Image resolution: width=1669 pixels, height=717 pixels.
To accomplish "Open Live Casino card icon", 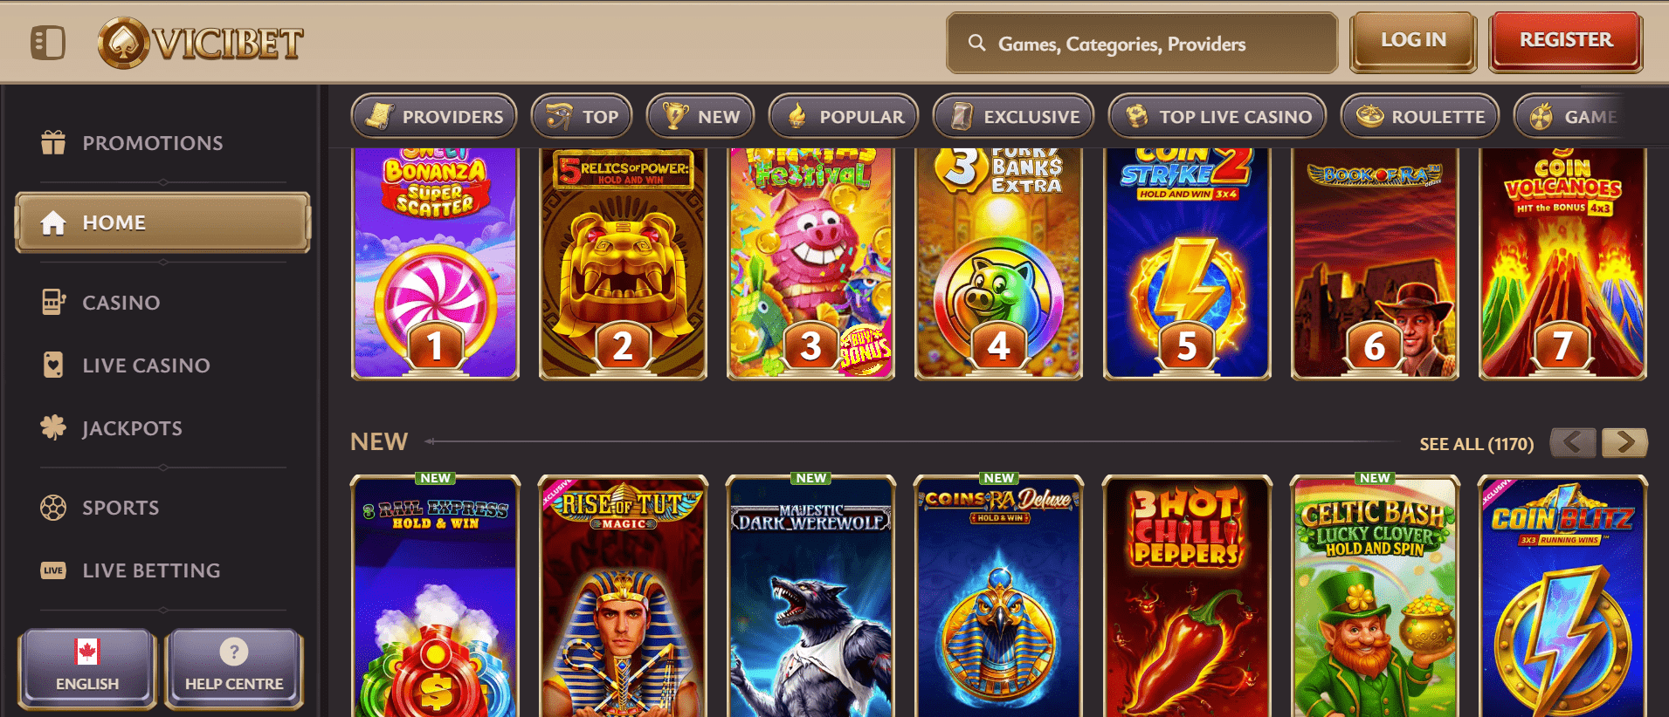I will [53, 365].
